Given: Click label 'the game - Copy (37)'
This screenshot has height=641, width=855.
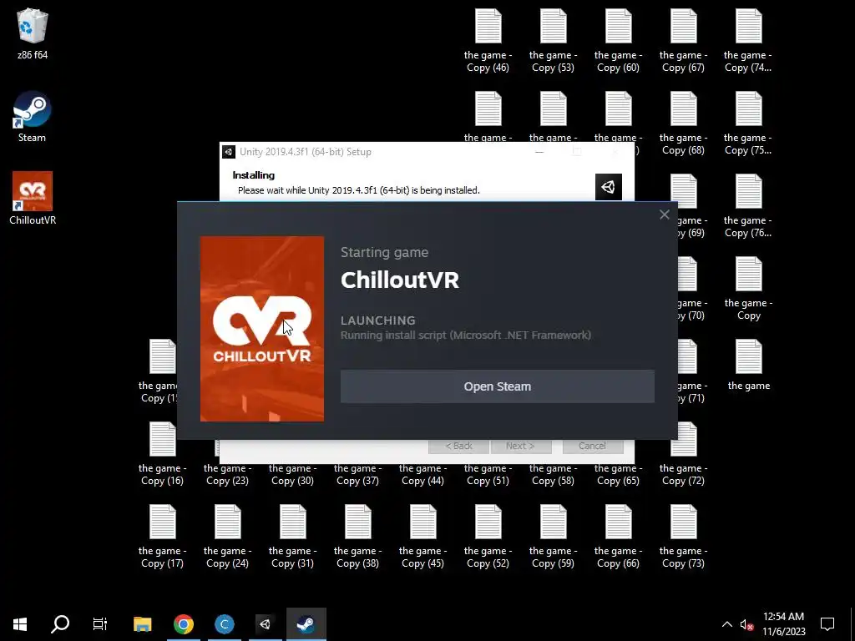Looking at the screenshot, I should tap(357, 475).
